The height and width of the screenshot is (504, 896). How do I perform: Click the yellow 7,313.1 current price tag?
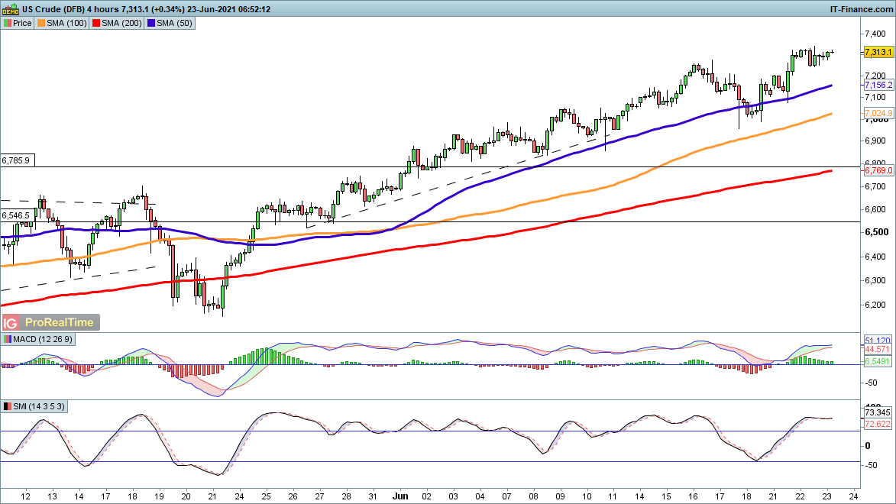coord(877,52)
